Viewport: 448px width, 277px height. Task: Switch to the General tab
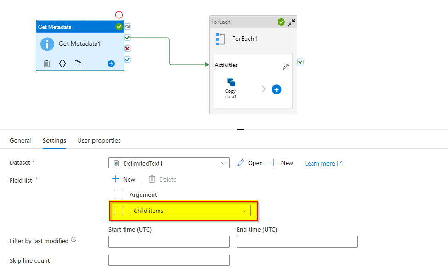click(x=21, y=140)
